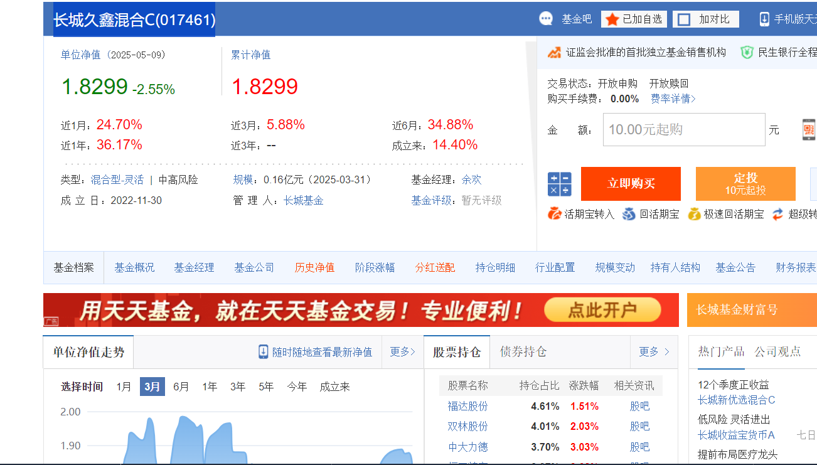Open the 长城新优选混合C link
The width and height of the screenshot is (817, 465).
(737, 400)
